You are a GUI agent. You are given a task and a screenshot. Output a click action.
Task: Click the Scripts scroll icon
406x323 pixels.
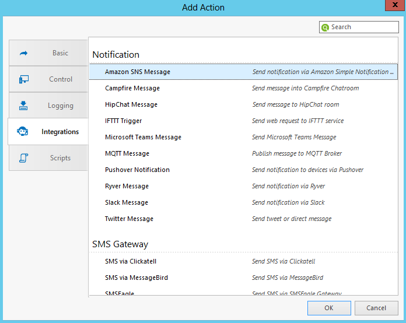[23, 158]
